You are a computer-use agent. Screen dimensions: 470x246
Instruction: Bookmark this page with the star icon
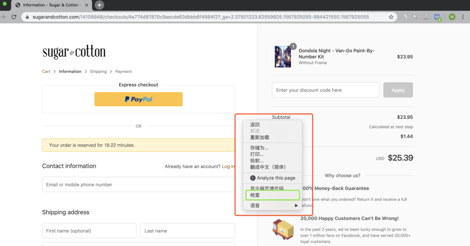click(x=391, y=17)
